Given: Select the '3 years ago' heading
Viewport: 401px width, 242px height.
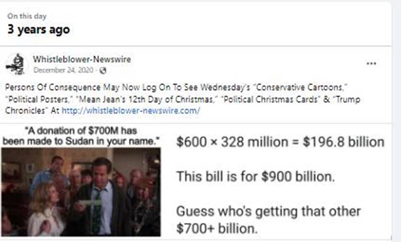Looking at the screenshot, I should click(38, 29).
